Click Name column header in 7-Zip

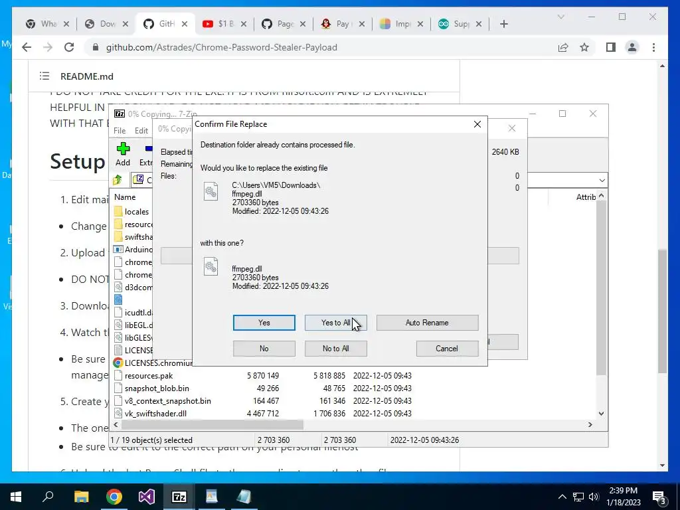pyautogui.click(x=125, y=197)
